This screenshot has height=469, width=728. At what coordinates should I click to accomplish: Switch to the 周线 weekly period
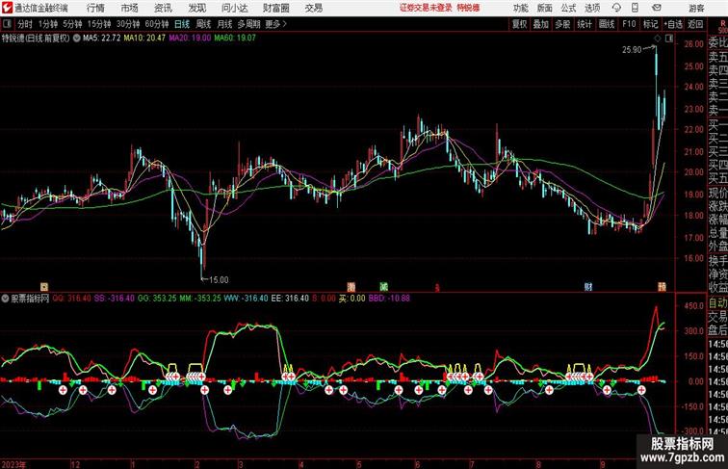tap(203, 24)
